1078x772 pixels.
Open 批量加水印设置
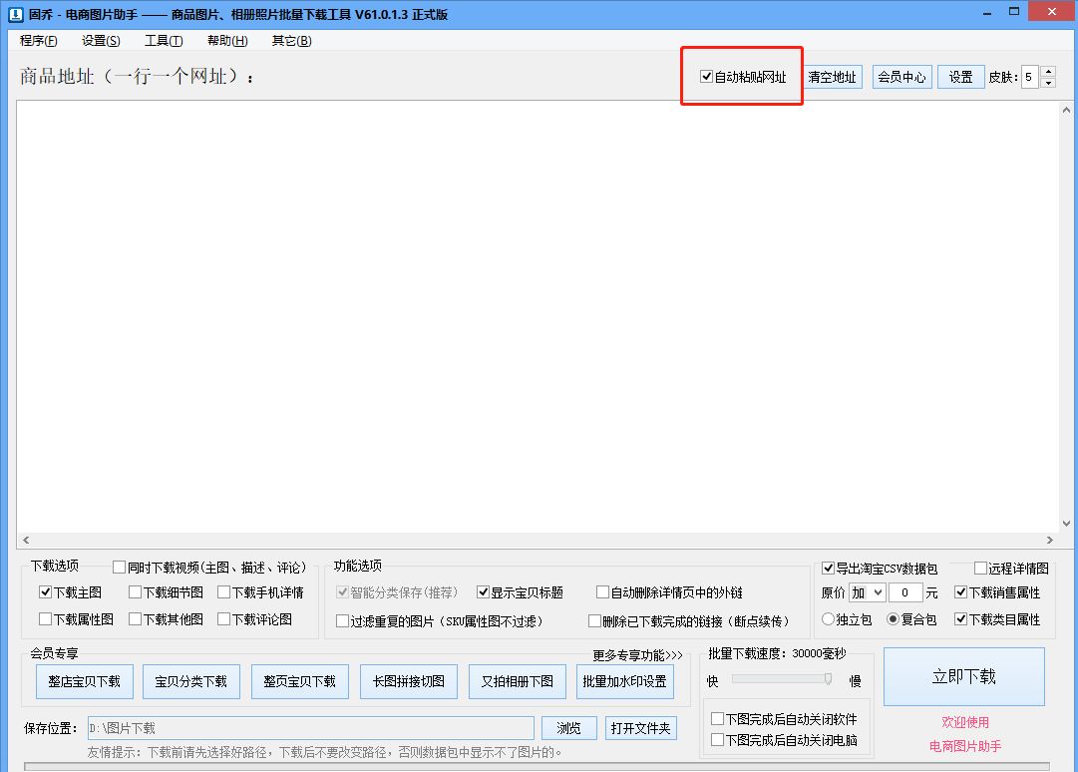coord(625,681)
